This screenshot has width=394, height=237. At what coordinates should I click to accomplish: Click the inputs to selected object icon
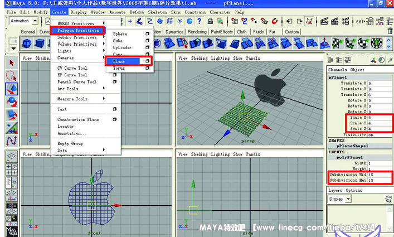click(289, 21)
